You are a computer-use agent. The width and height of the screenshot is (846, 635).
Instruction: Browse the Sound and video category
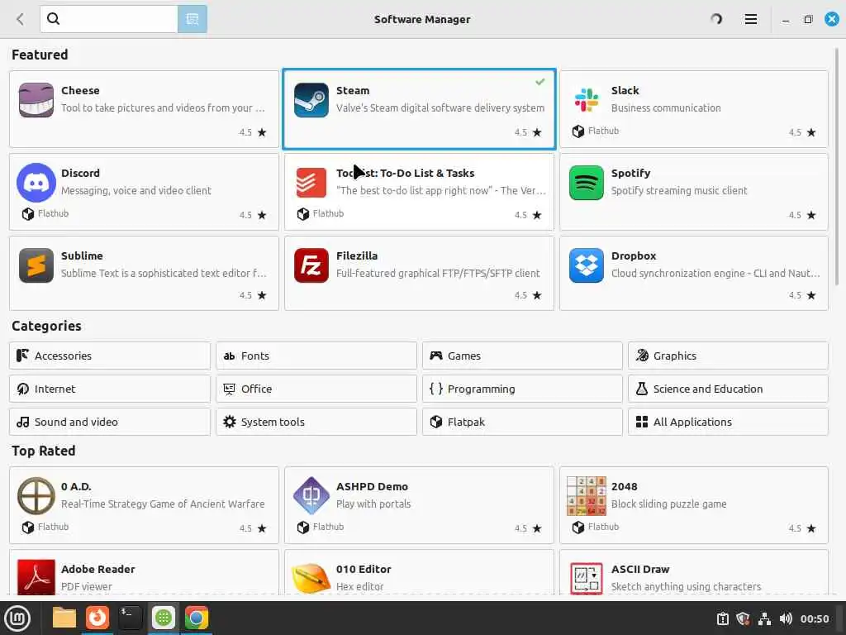coord(110,422)
